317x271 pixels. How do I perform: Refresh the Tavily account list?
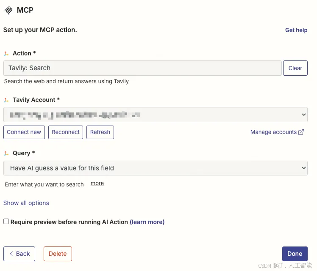click(100, 132)
